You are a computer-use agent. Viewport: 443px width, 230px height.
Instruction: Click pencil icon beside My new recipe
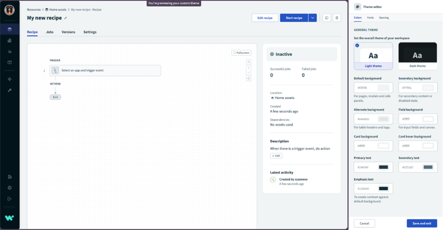[x=66, y=18]
